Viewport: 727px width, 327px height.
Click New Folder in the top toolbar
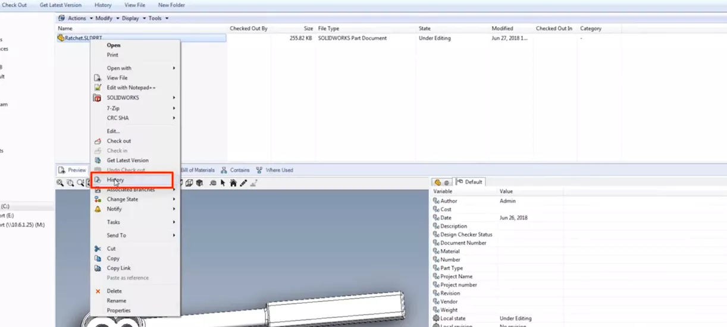[171, 5]
